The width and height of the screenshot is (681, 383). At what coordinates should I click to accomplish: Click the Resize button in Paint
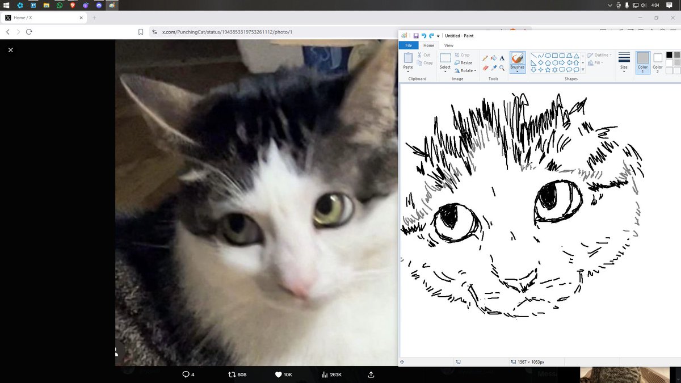coord(463,63)
